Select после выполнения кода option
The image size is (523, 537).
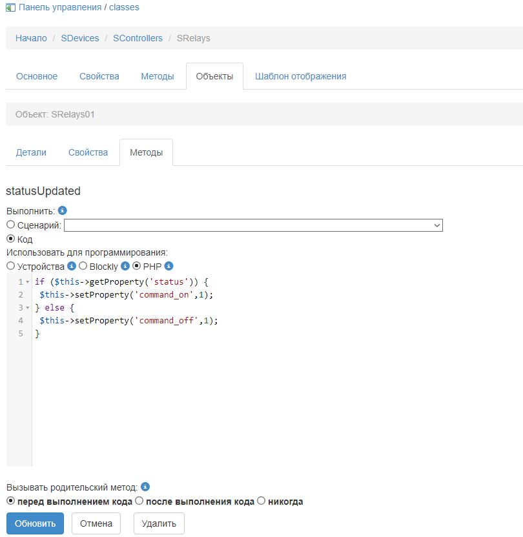(x=139, y=501)
